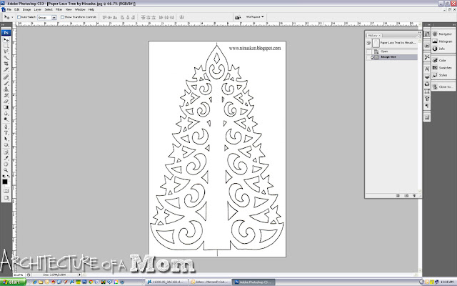
Task: Expand the Workspace dropdown
Action: pos(254,17)
